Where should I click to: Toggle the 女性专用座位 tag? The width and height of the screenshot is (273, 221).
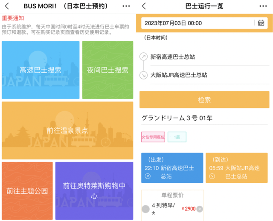(153, 137)
